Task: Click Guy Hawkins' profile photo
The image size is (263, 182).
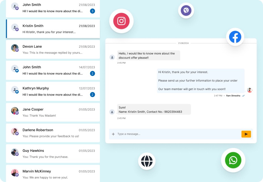Action: [15, 152]
